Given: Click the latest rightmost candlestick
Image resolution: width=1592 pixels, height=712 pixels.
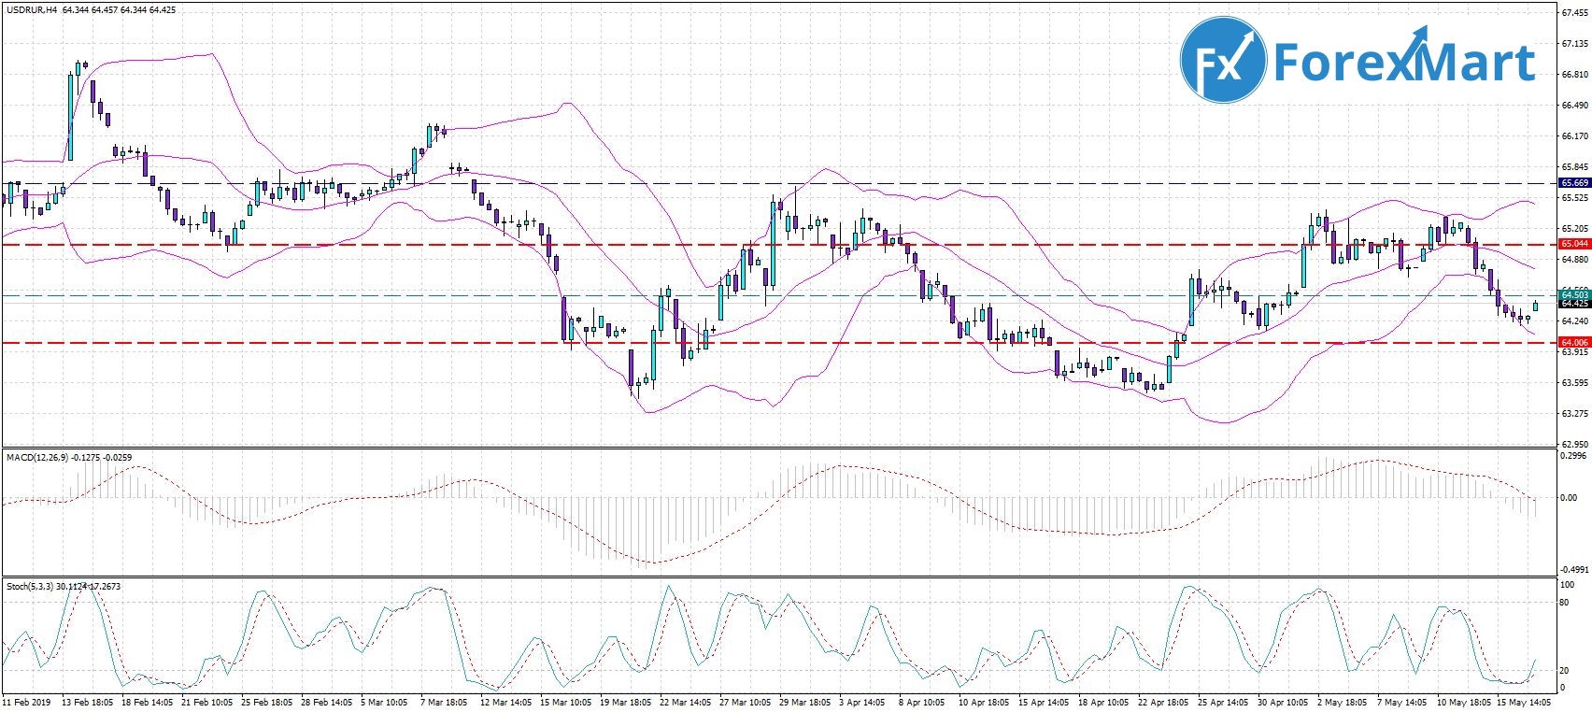Looking at the screenshot, I should point(1536,306).
